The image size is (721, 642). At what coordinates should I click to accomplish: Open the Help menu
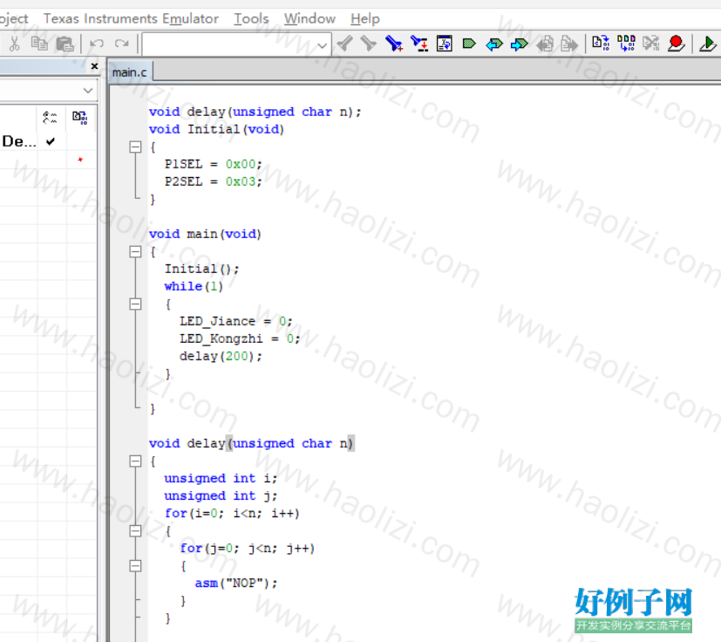pyautogui.click(x=365, y=19)
